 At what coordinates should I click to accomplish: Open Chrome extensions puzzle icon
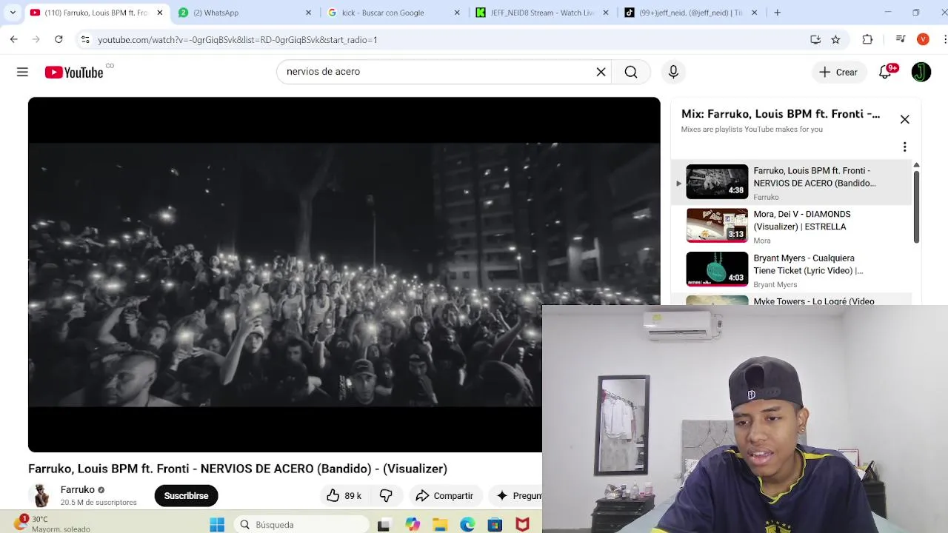click(867, 39)
